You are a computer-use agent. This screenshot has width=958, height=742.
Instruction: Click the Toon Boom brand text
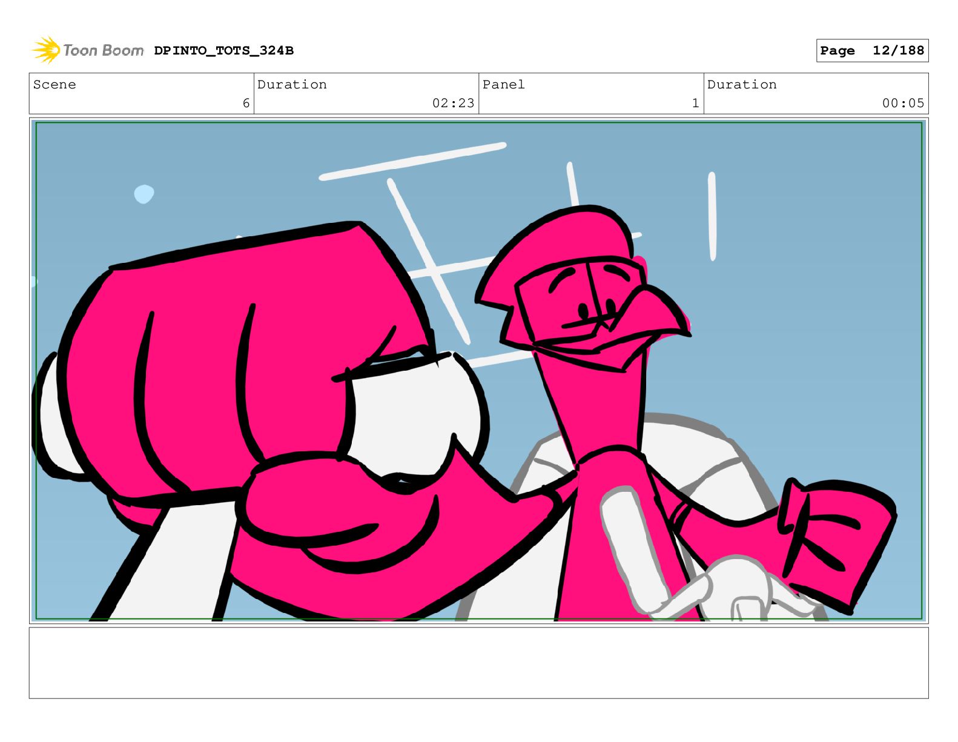point(104,50)
